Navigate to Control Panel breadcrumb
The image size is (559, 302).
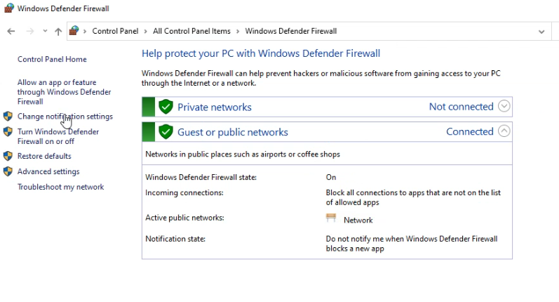(115, 31)
